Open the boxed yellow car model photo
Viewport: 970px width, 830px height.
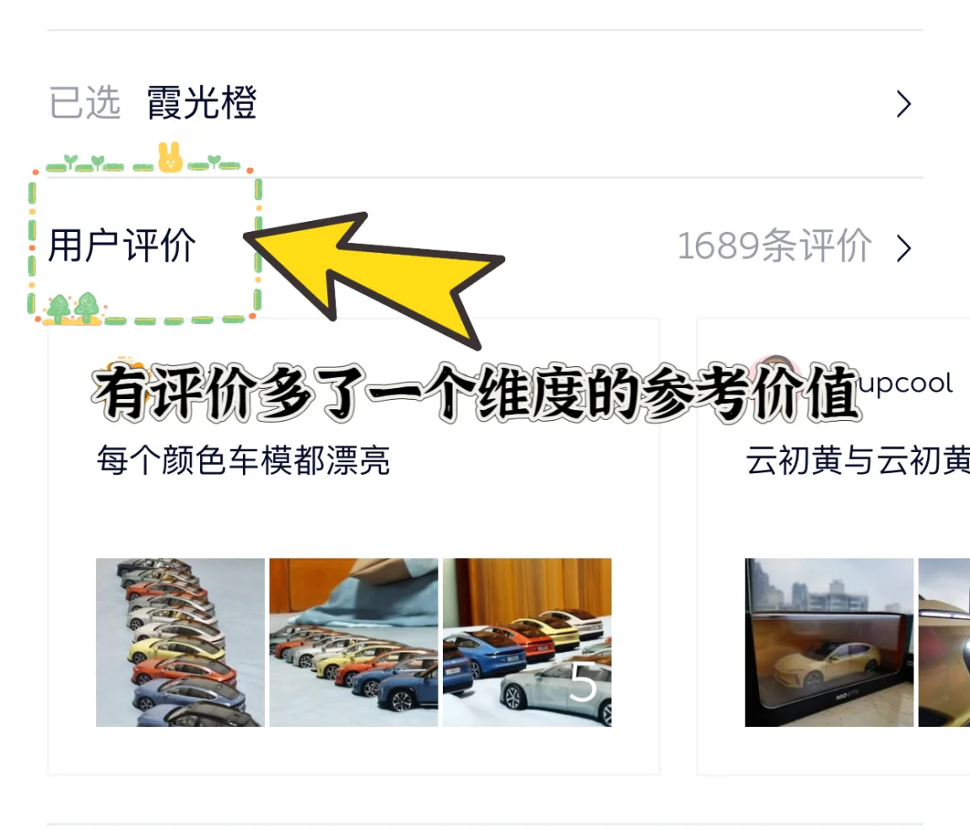tap(829, 642)
